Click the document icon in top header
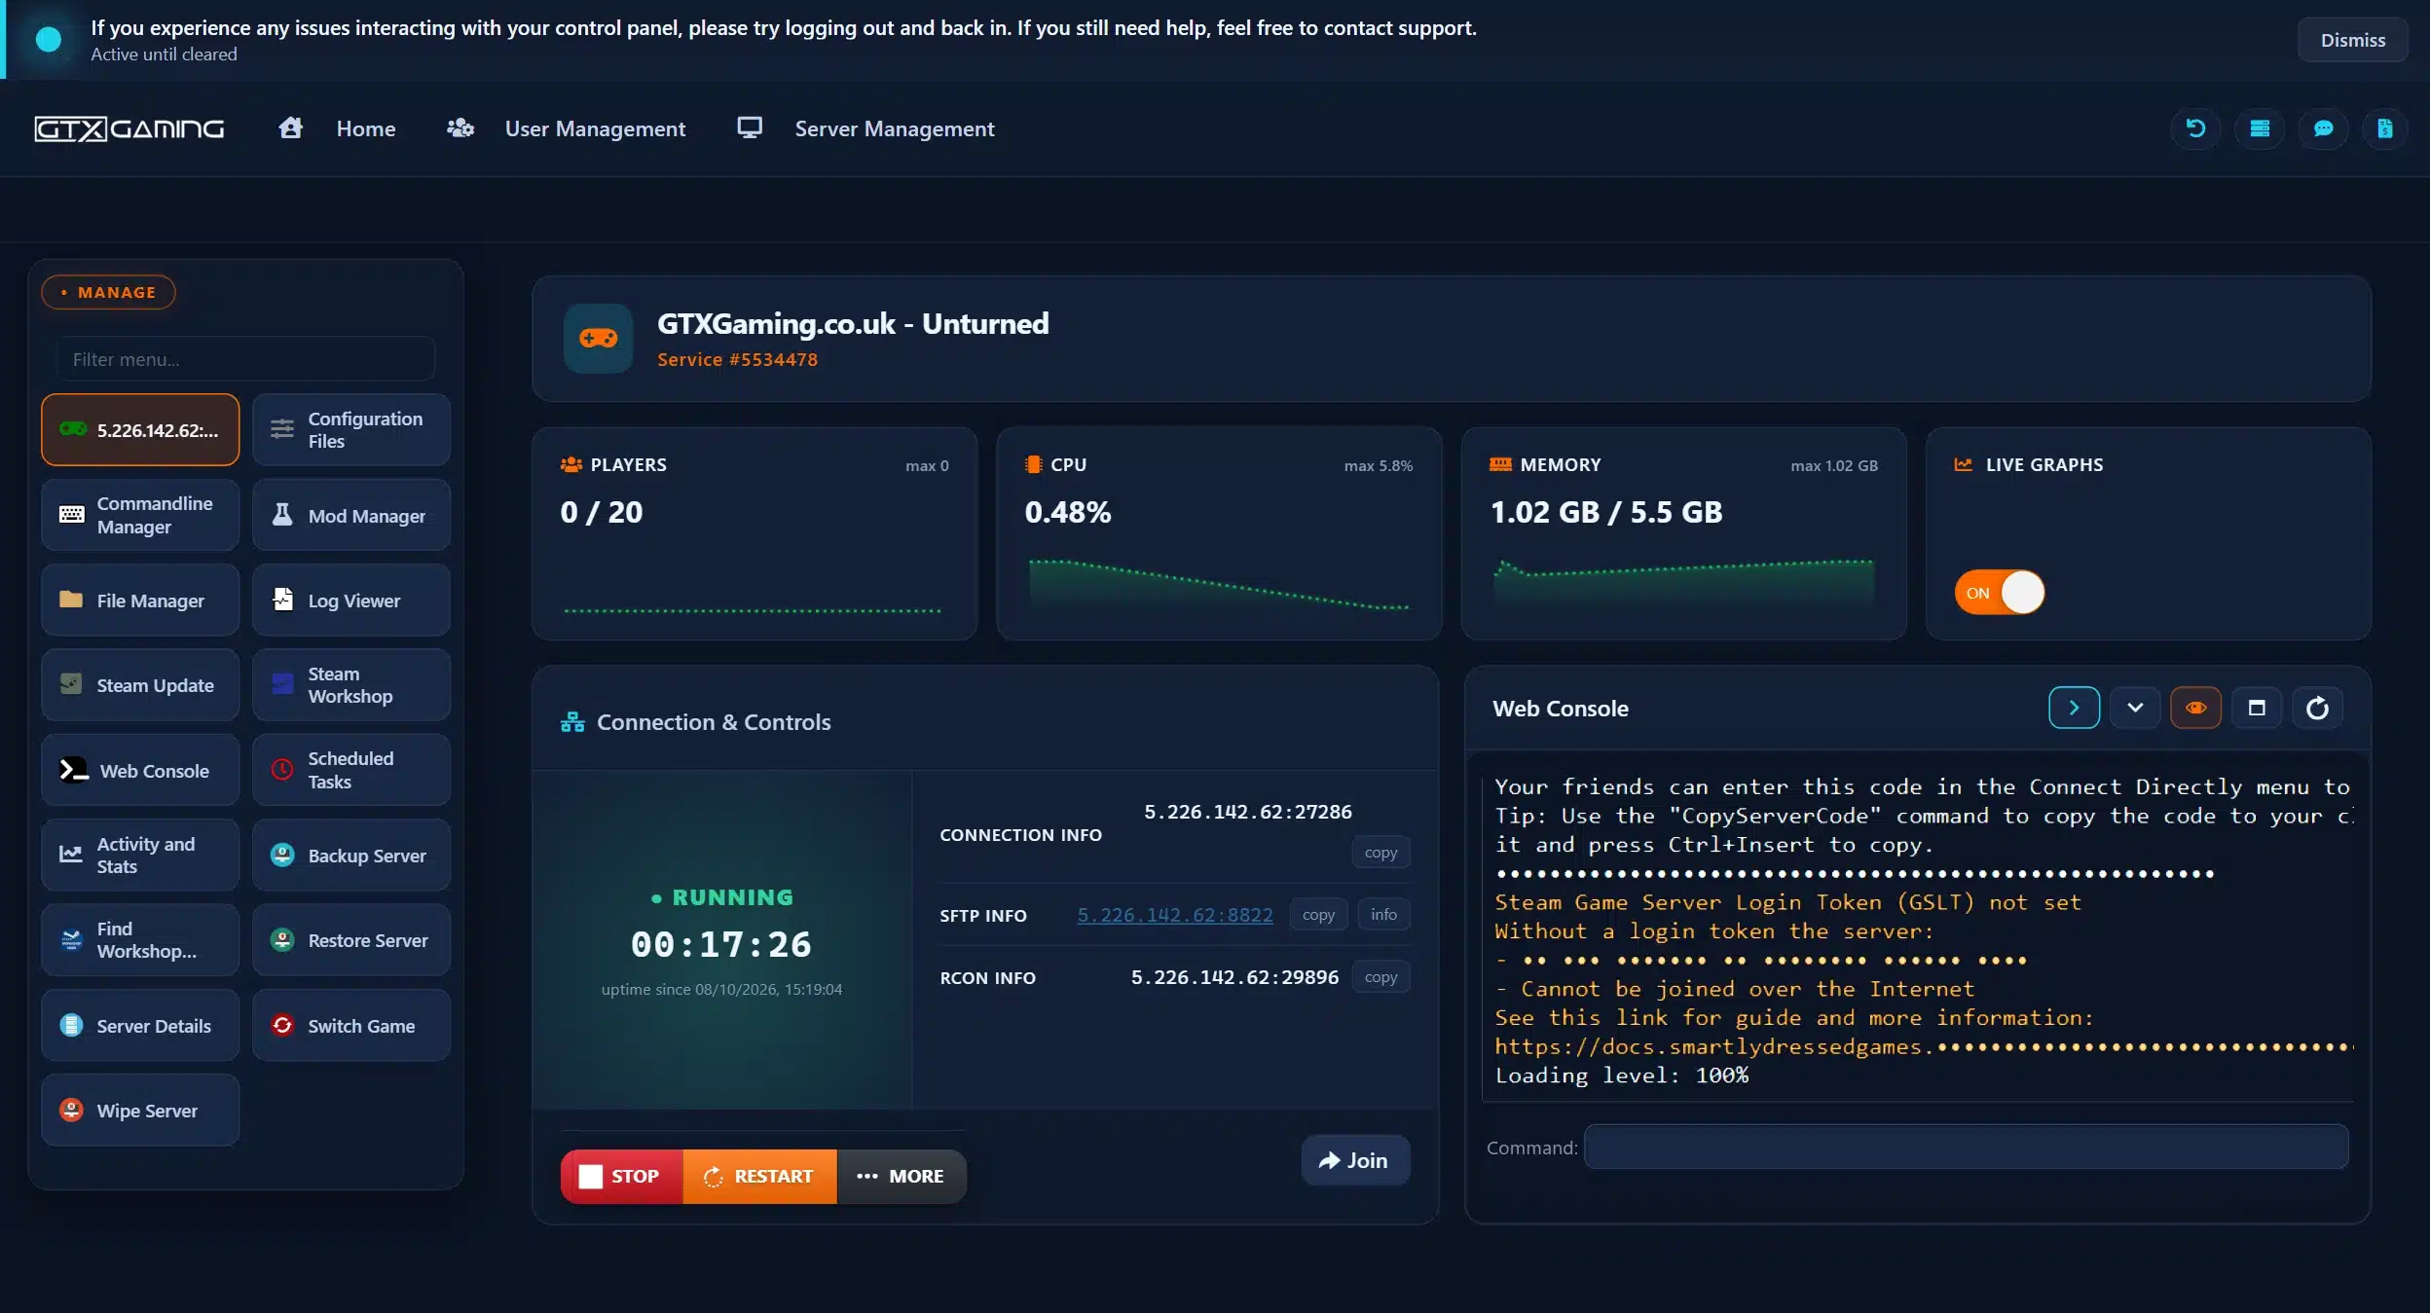This screenshot has width=2430, height=1313. 2384,128
